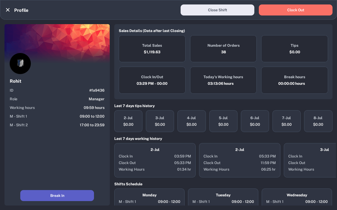The height and width of the screenshot is (210, 337).
Task: Open the Tuesday shift schedule card
Action: (223, 197)
